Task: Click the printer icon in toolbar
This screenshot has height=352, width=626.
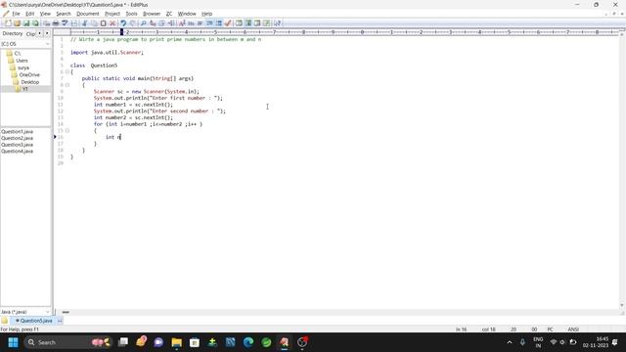Action: (x=56, y=23)
